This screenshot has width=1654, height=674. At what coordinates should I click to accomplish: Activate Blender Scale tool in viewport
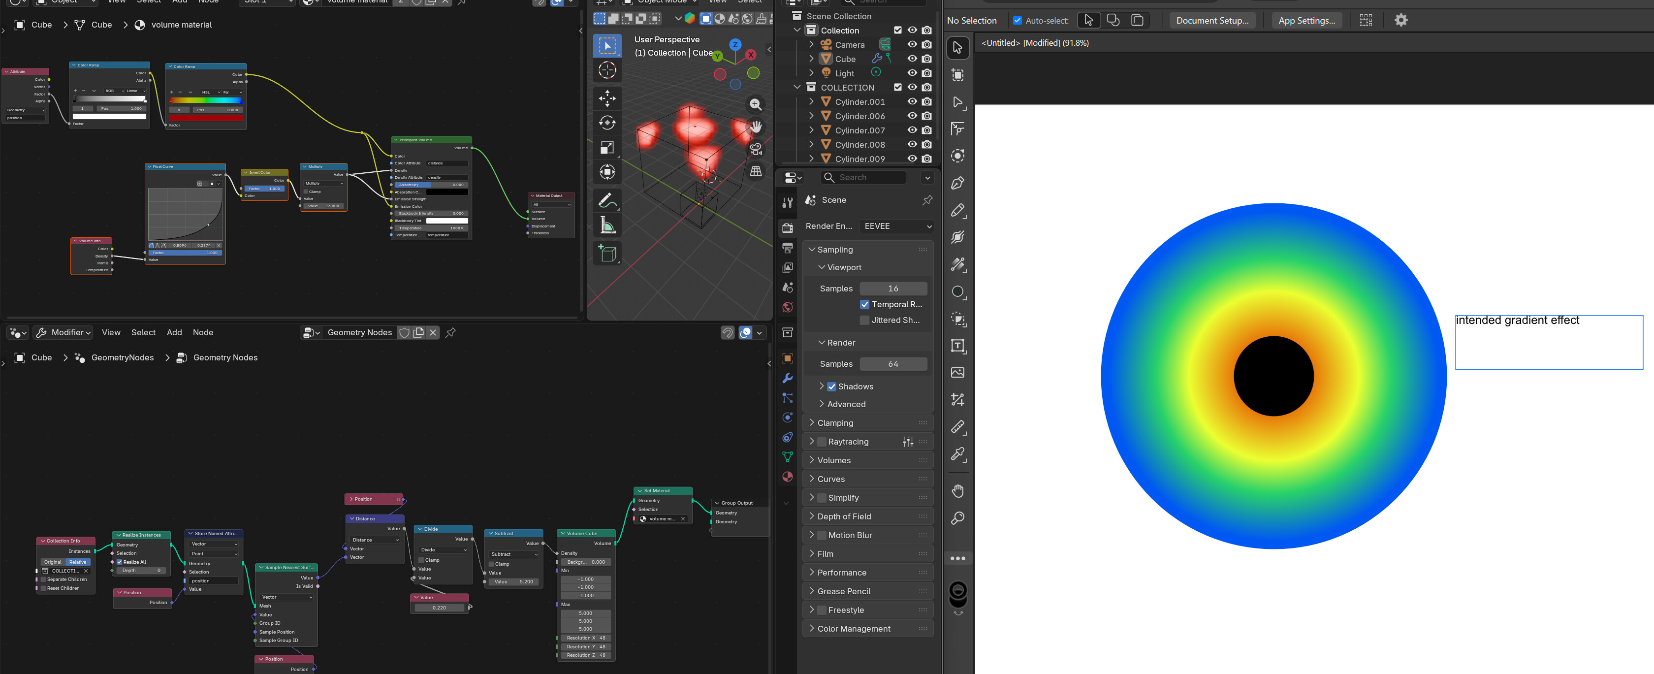(x=607, y=148)
